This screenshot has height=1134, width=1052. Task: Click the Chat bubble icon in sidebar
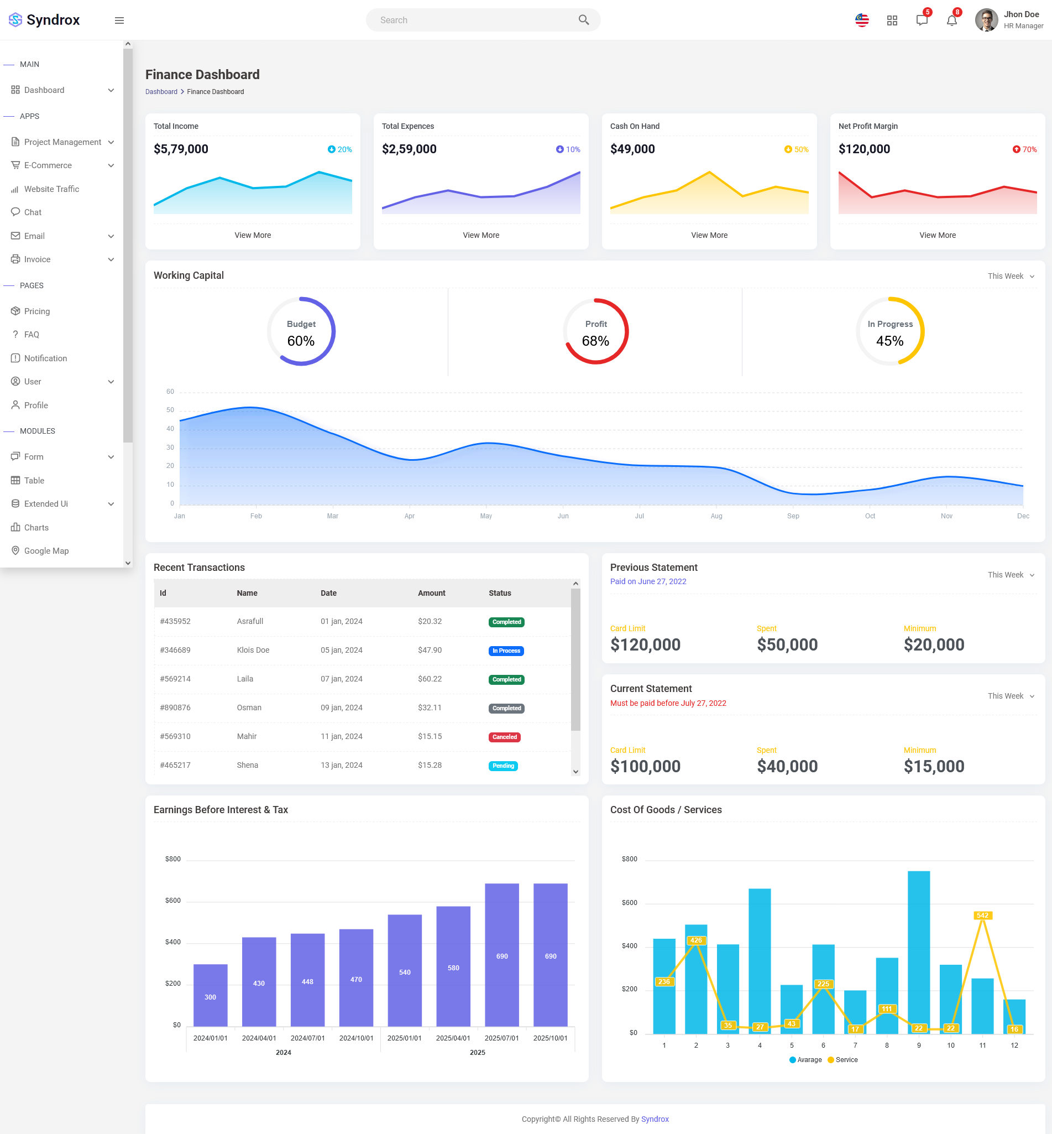pos(15,212)
